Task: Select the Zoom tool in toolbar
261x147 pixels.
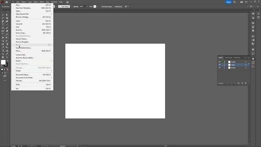Action: (7, 57)
